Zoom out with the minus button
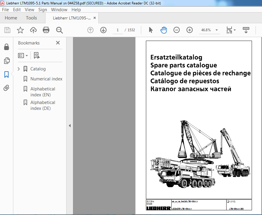 176,30
